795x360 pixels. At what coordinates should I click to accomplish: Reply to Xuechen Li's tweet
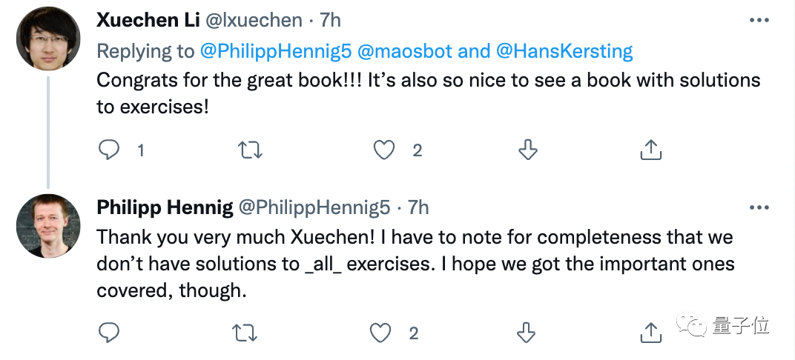[x=109, y=150]
